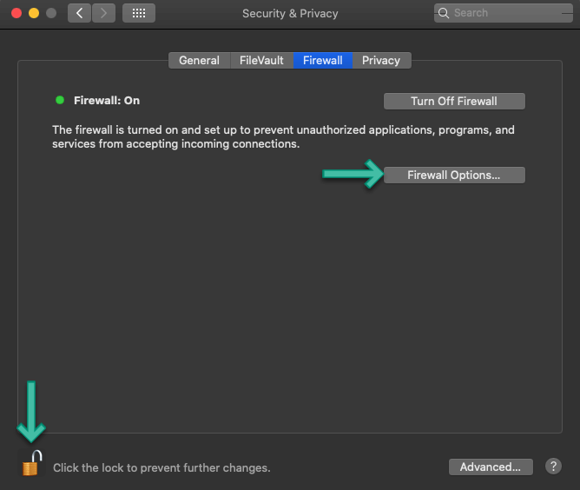This screenshot has width=580, height=490.
Task: Click the "Firewall: On" status label
Action: pyautogui.click(x=107, y=100)
